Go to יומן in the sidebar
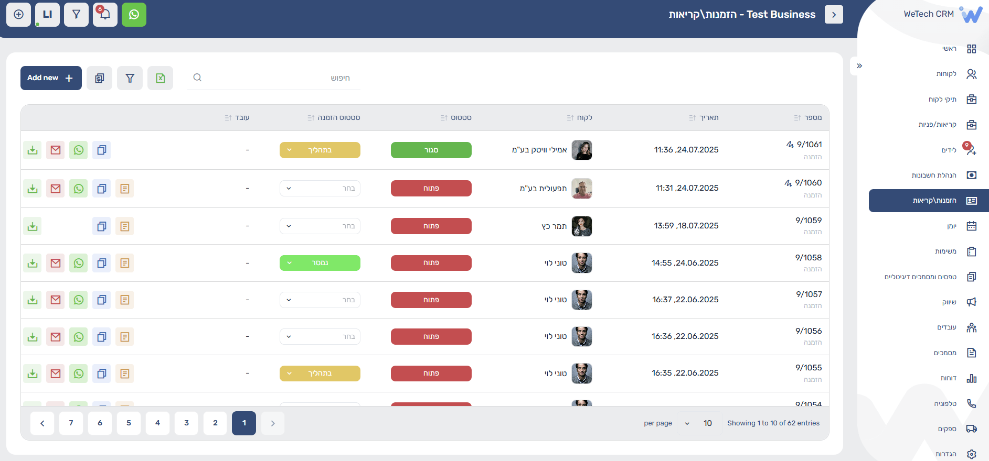Viewport: 989px width, 461px height. pos(951,226)
